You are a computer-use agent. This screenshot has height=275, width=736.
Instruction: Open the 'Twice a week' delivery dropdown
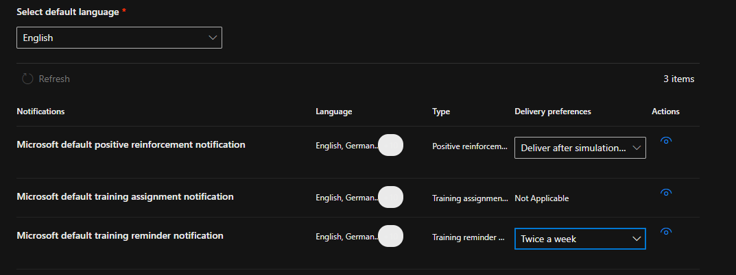click(x=580, y=239)
